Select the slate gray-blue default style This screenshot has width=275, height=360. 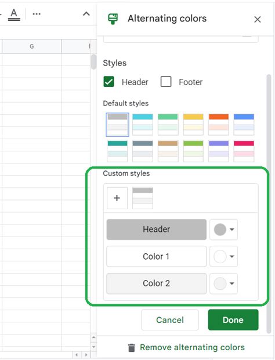[x=143, y=151]
